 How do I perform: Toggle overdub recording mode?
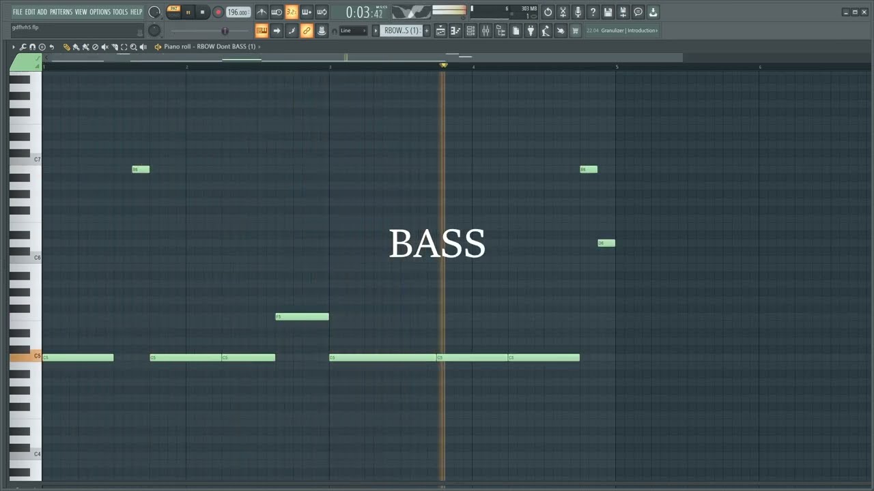click(307, 12)
